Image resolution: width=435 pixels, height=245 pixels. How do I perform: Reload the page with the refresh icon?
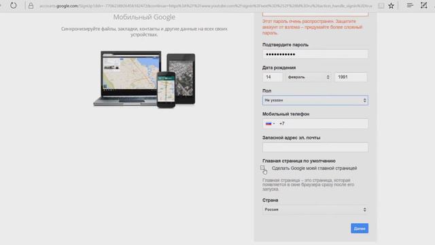point(14,5)
